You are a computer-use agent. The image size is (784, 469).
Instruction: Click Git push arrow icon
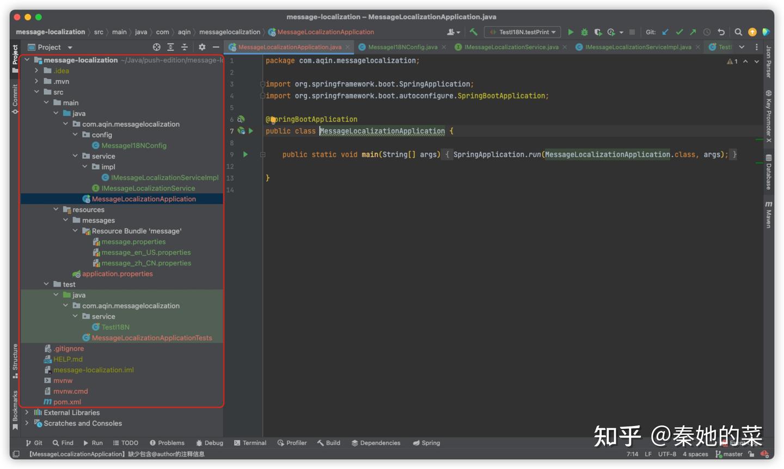(693, 32)
